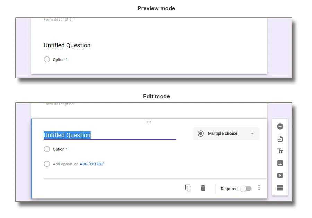Insert an image using sidebar icon

click(280, 163)
